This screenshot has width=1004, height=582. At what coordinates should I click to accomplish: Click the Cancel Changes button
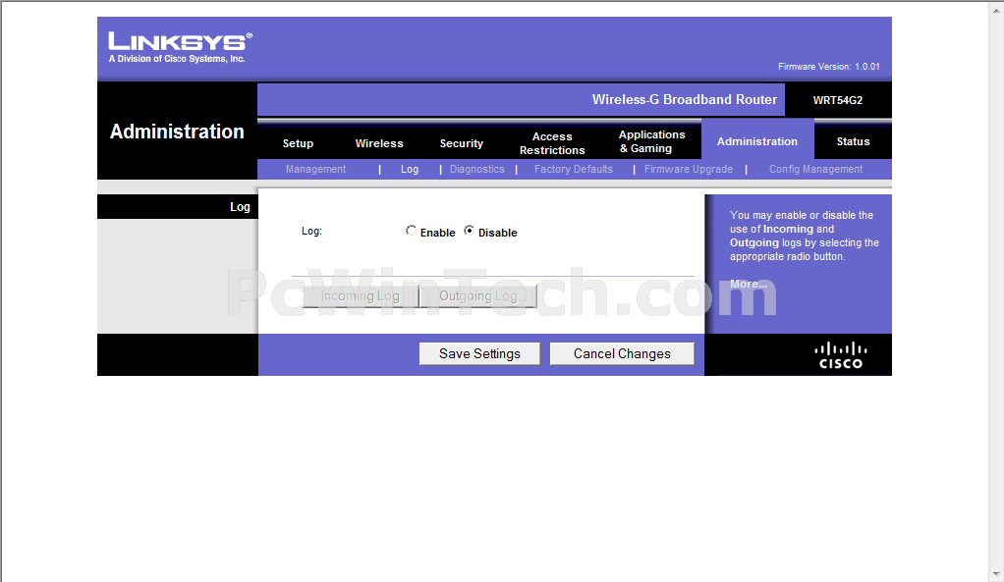pos(622,353)
